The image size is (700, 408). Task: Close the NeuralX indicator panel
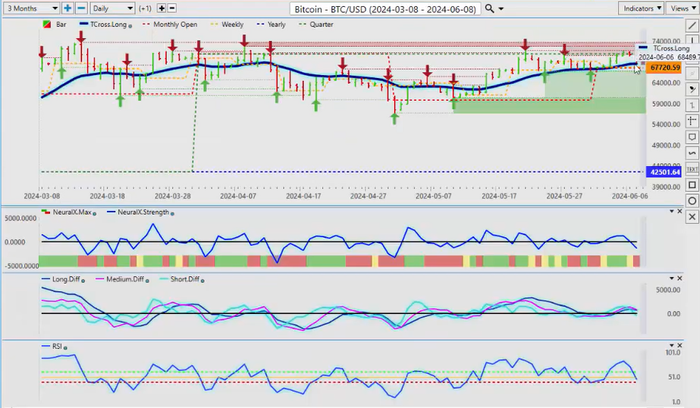click(x=680, y=211)
